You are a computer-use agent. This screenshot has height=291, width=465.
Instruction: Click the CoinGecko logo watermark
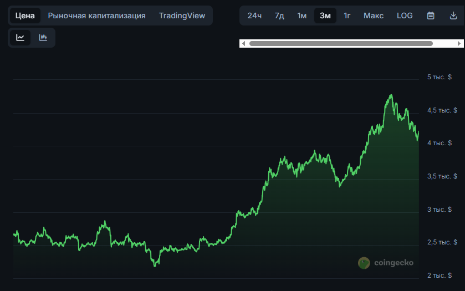(386, 263)
